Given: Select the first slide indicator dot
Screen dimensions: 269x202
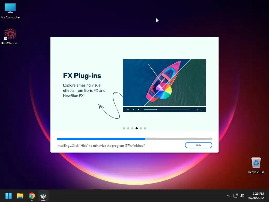Looking at the screenshot, I should click(124, 128).
